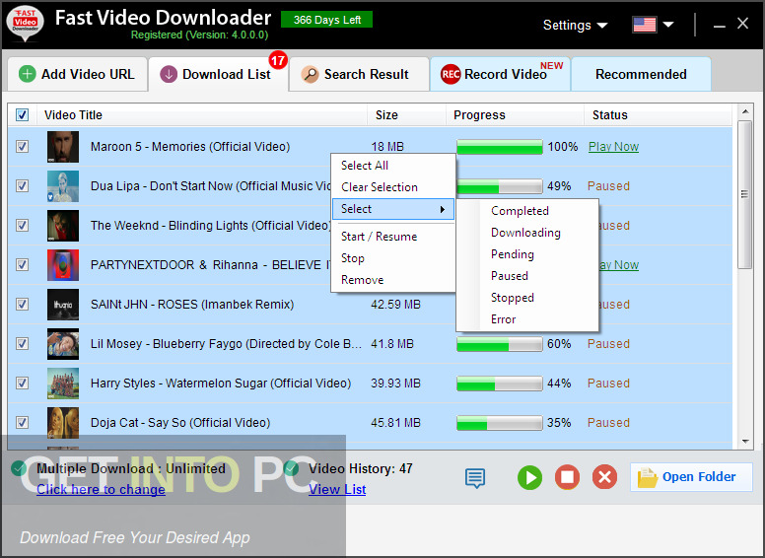Select Downloading from the submenu
765x558 pixels.
click(527, 233)
